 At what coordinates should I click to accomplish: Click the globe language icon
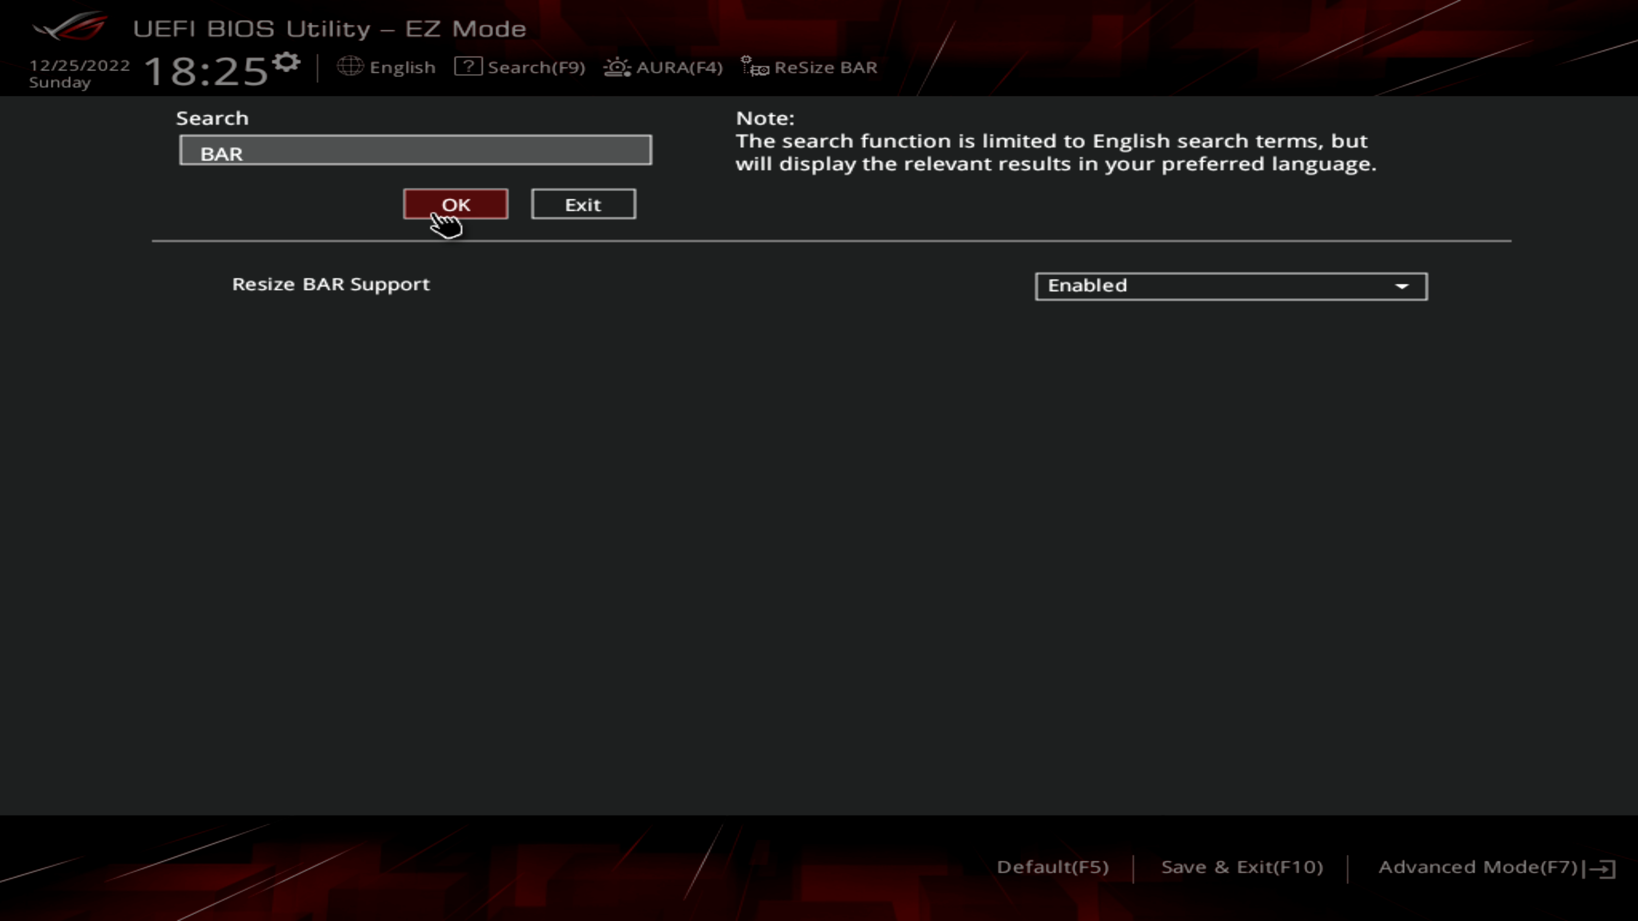pos(351,67)
